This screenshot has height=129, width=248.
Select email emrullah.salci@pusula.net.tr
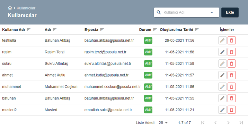coord(108,110)
